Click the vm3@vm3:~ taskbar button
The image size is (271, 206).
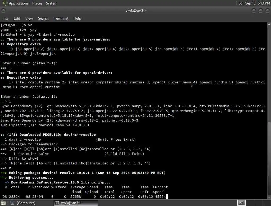tap(76, 203)
